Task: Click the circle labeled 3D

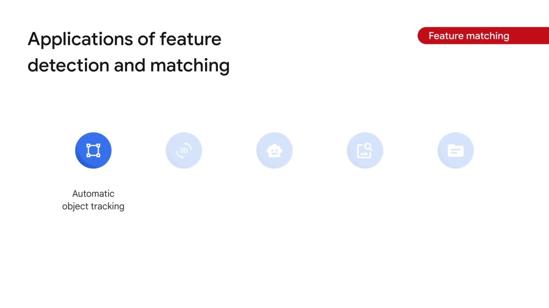Action: pos(184,150)
